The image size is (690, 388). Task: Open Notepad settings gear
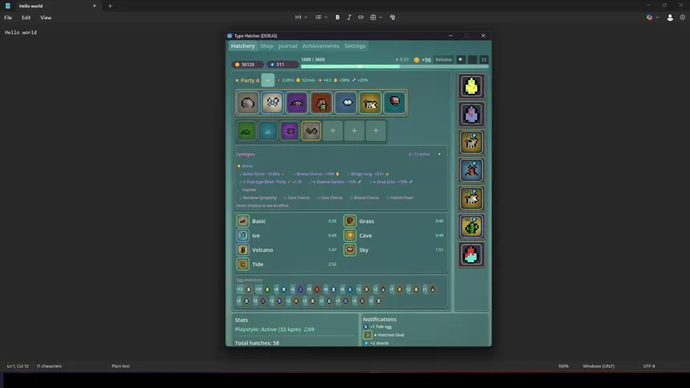click(683, 18)
